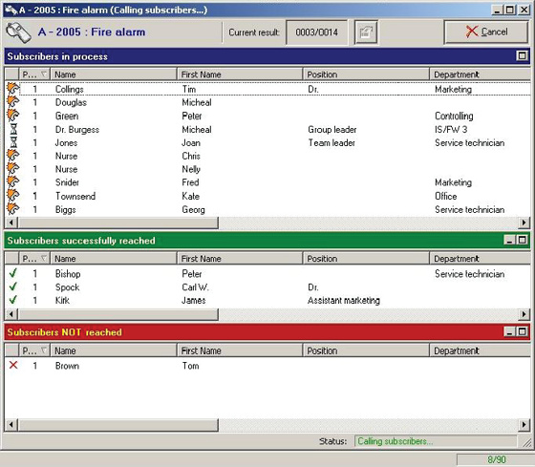Cancel the fire alarm call
535x467 pixels.
(486, 32)
